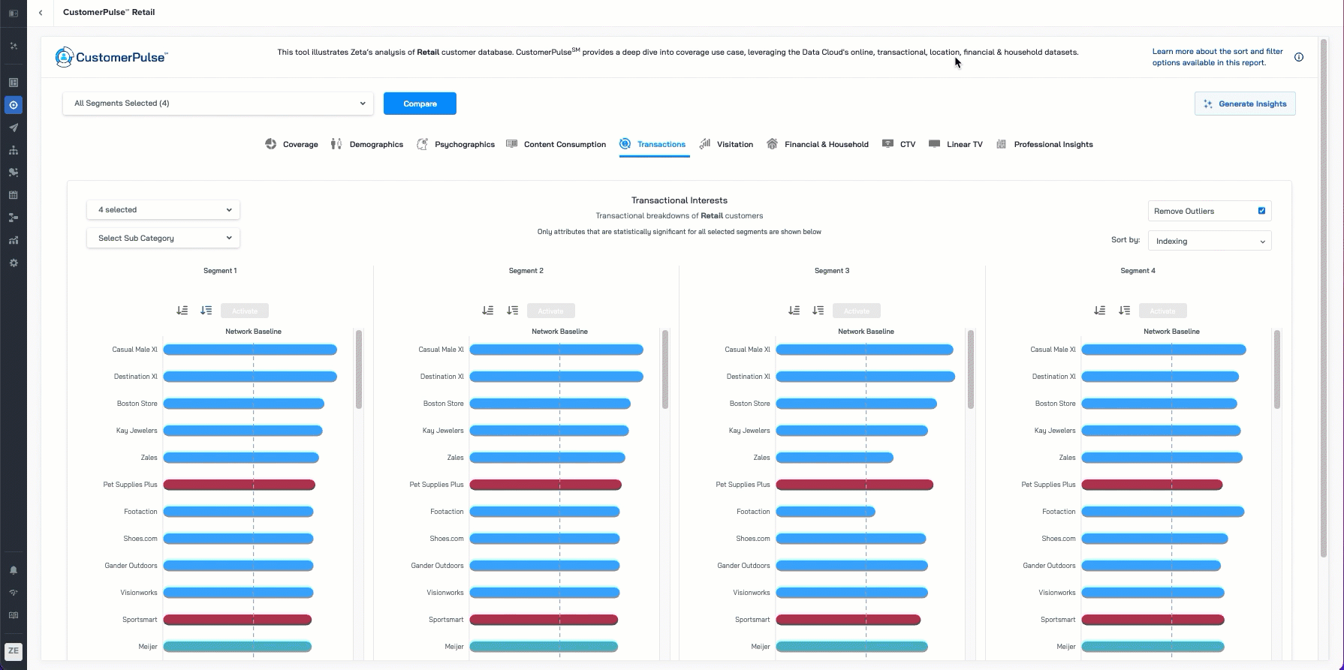This screenshot has width=1344, height=670.
Task: Click Segment 3 ascending sort icon
Action: [x=794, y=311]
